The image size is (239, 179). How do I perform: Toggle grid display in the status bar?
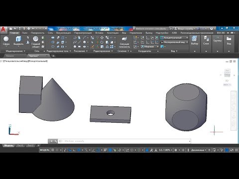click(53, 150)
